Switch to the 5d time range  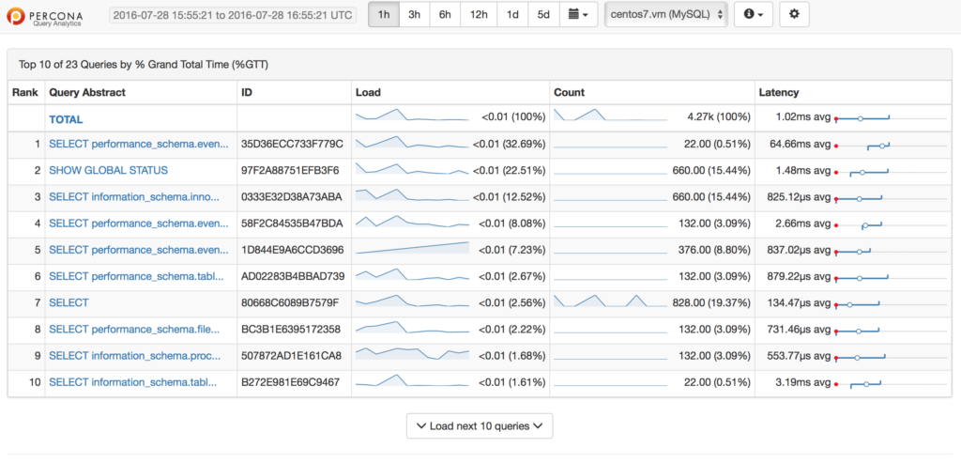click(x=543, y=15)
